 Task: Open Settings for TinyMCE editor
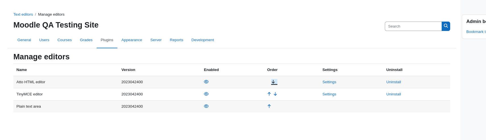click(x=329, y=94)
